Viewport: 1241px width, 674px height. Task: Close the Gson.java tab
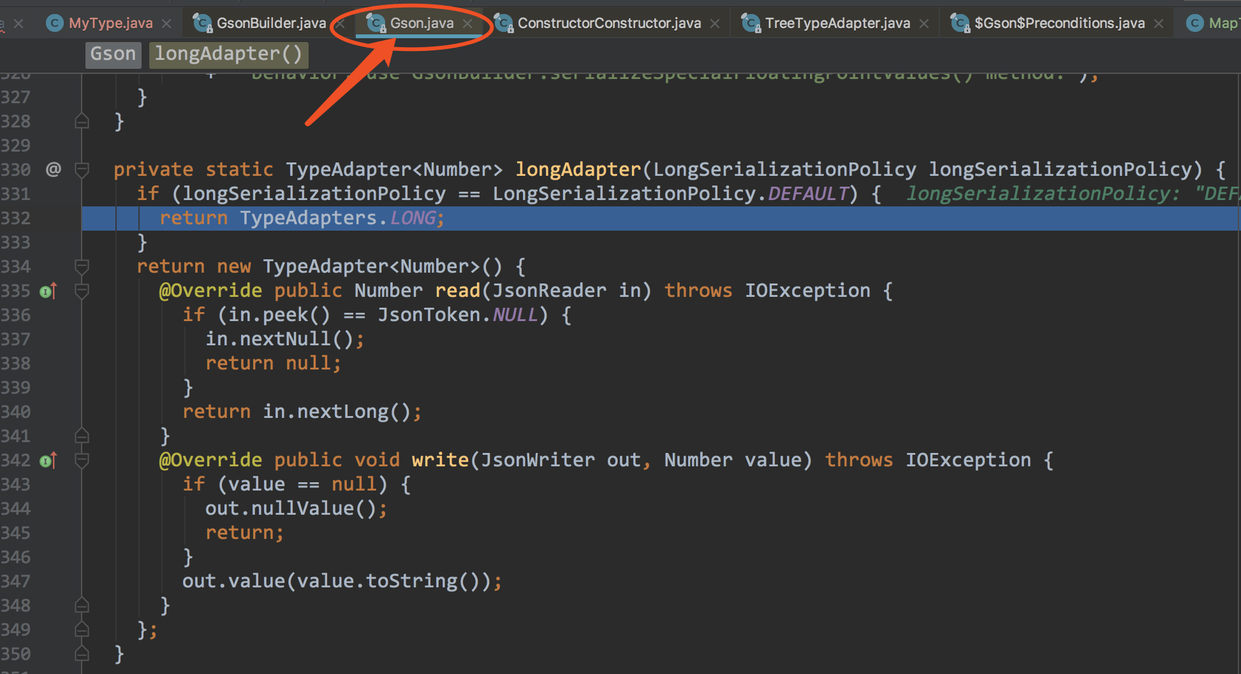(x=467, y=24)
